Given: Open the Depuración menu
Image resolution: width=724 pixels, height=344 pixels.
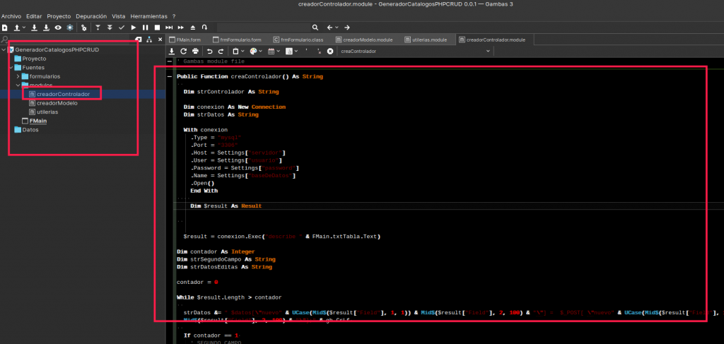Looking at the screenshot, I should tap(92, 16).
